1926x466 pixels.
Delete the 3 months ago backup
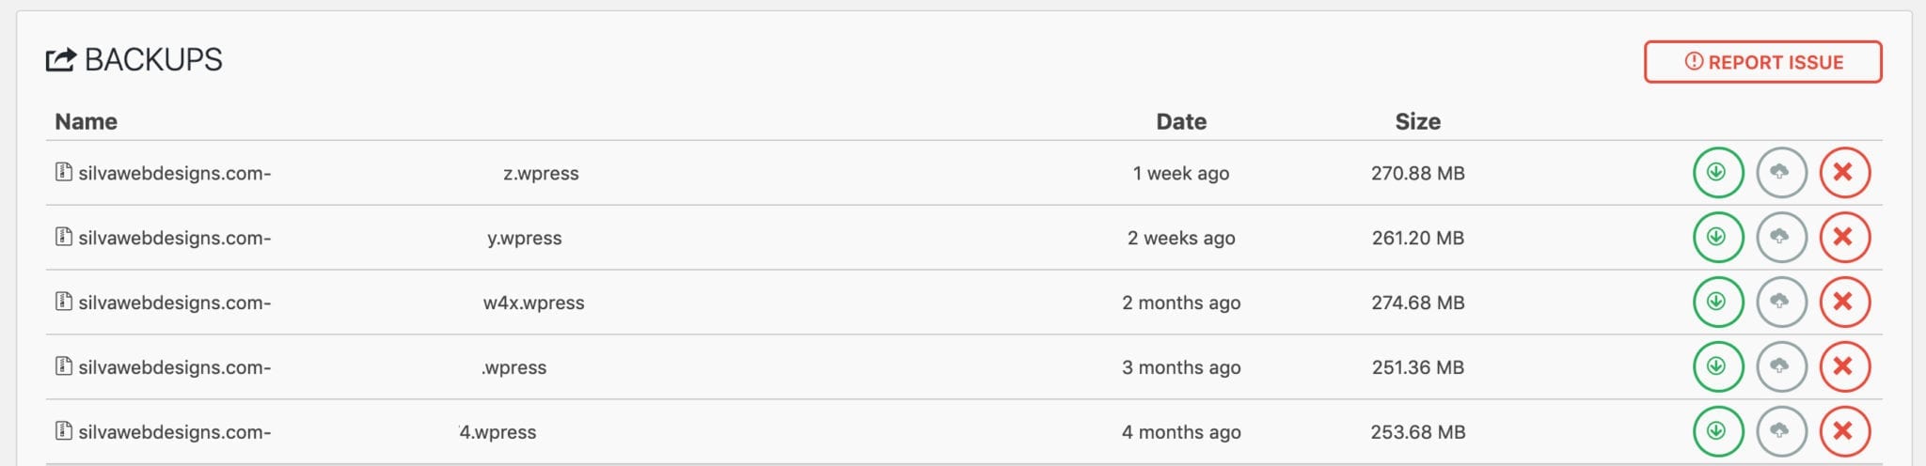coord(1844,367)
